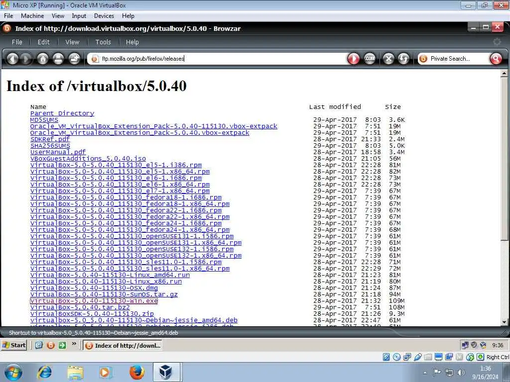510x382 pixels.
Task: Open VirtualBox Input menu
Action: 79,16
